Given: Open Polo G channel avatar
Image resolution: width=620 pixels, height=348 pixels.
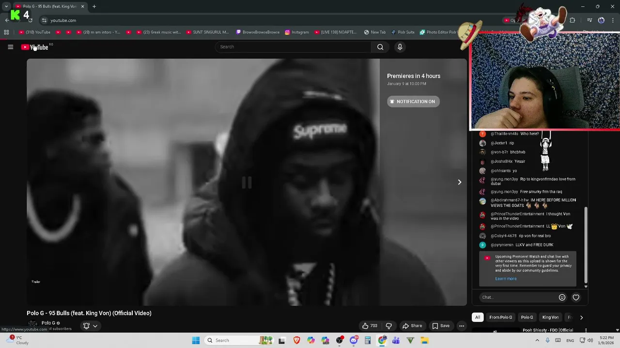Looking at the screenshot, I should [x=32, y=324].
